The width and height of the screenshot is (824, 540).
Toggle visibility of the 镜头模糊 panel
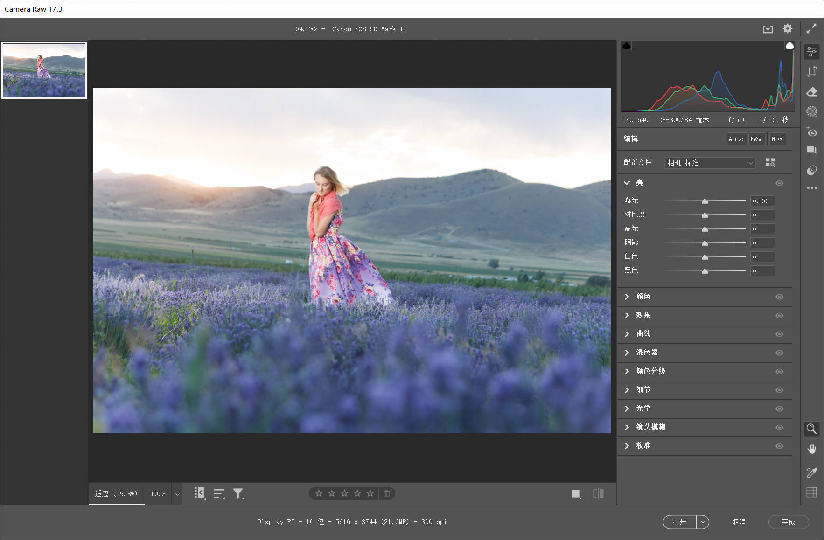point(779,428)
